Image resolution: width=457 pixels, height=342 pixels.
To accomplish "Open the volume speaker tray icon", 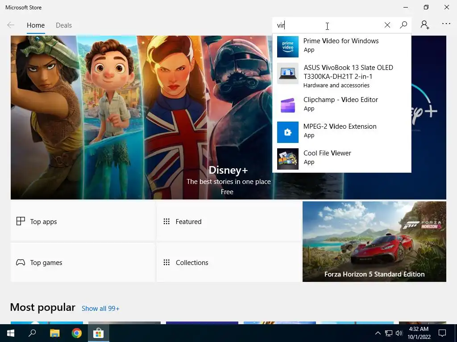I will point(399,333).
